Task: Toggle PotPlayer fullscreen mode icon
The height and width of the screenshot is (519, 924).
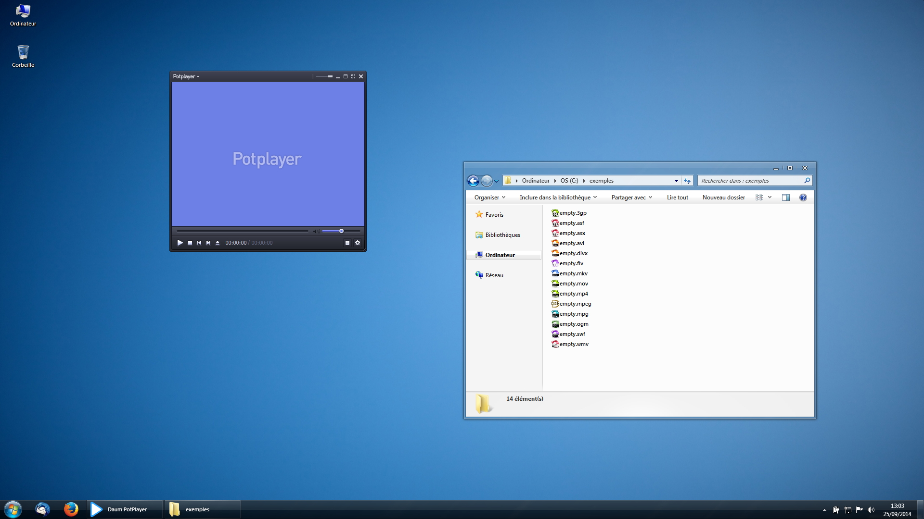Action: (x=353, y=76)
